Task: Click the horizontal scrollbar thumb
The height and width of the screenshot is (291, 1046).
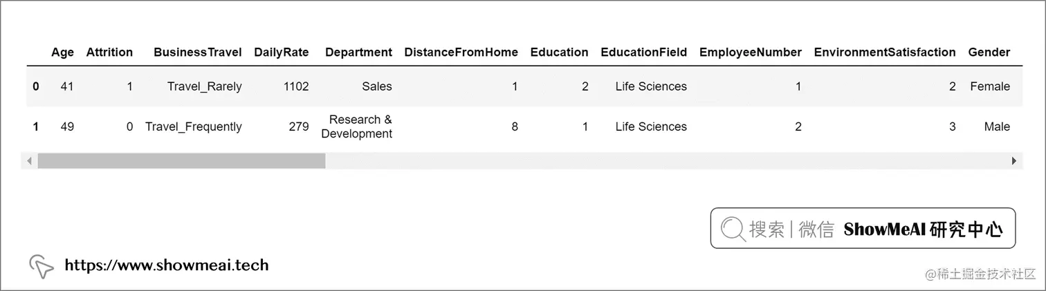Action: [x=181, y=161]
